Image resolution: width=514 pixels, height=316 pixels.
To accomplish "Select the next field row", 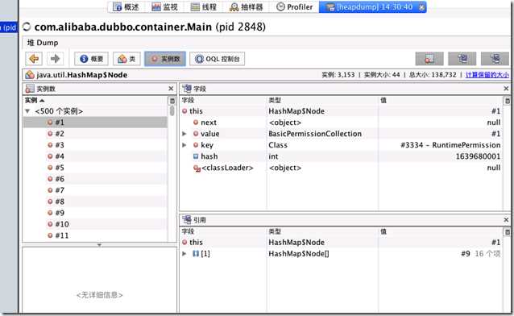I will [x=341, y=123].
